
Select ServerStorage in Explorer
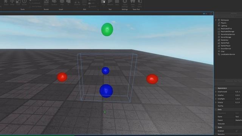point(226,37)
